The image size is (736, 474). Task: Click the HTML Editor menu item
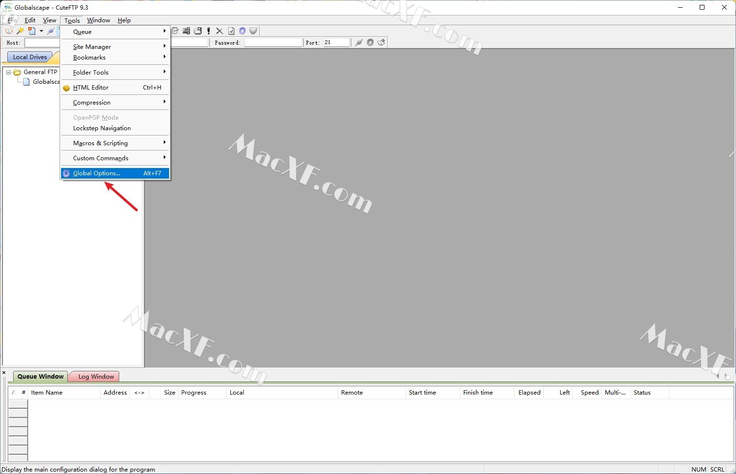115,88
